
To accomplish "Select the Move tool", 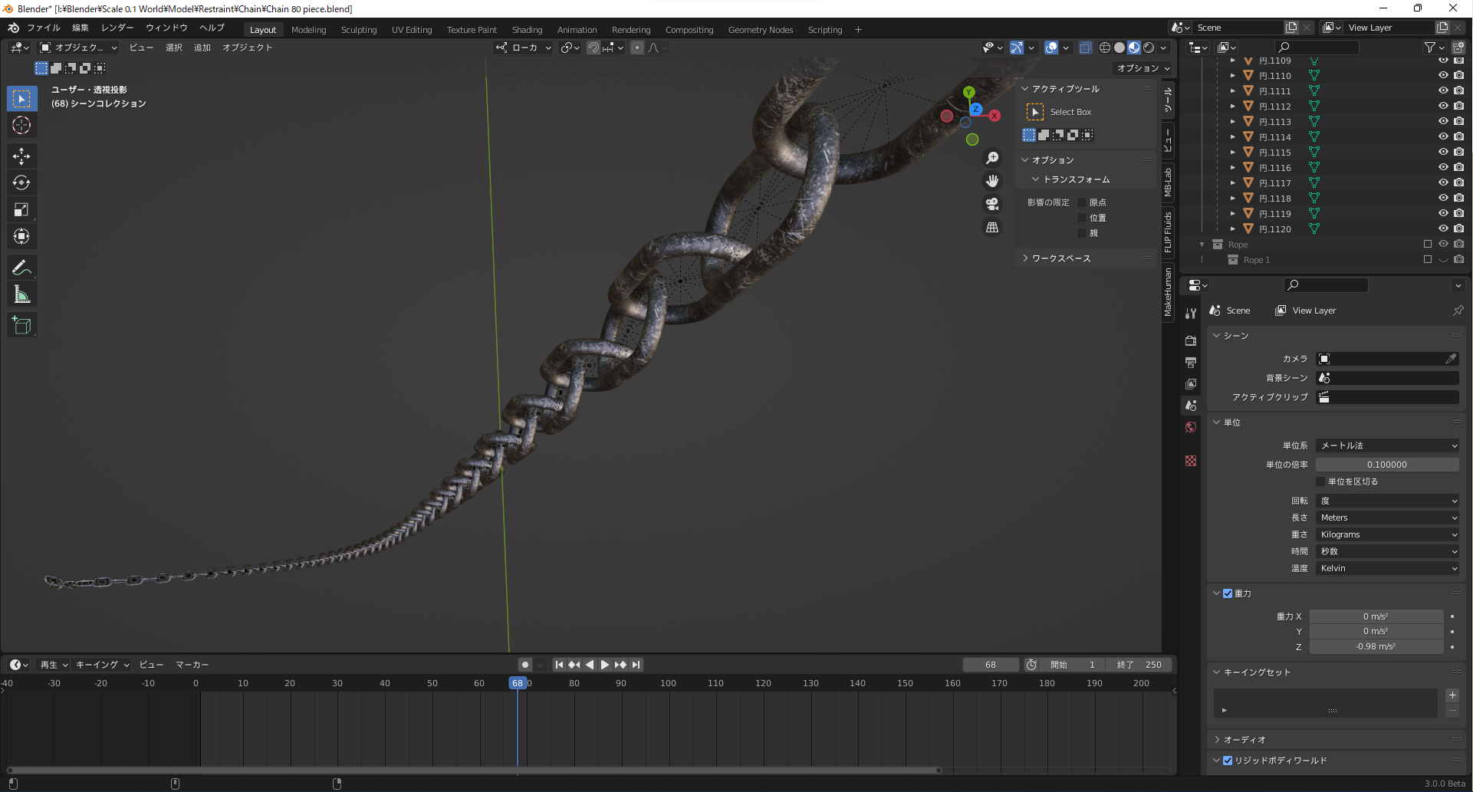I will [x=21, y=156].
